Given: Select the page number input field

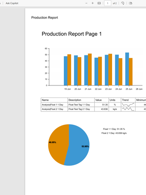Looking at the screenshot, I should [x=107, y=3].
